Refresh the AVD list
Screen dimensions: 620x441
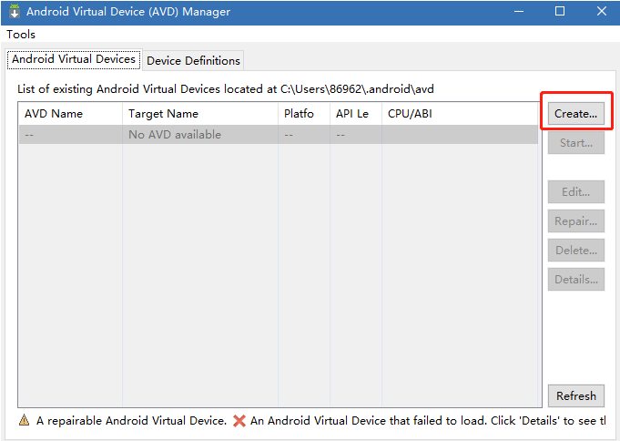point(575,395)
